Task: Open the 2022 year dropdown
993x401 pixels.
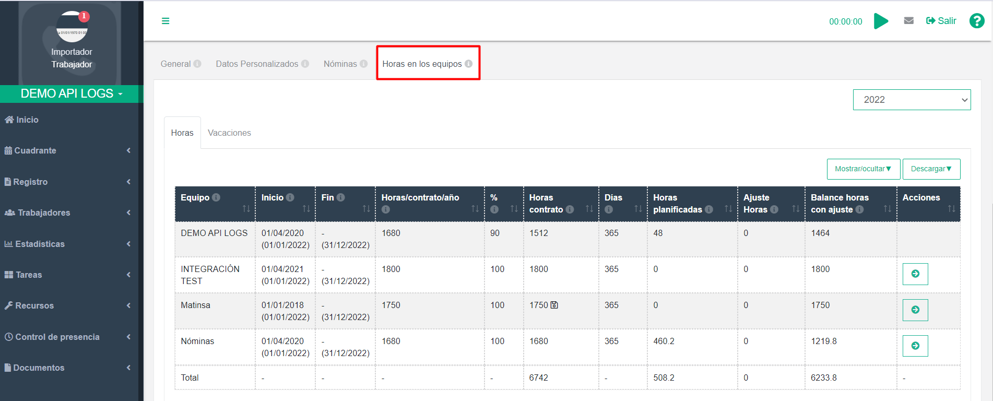Action: pyautogui.click(x=911, y=100)
